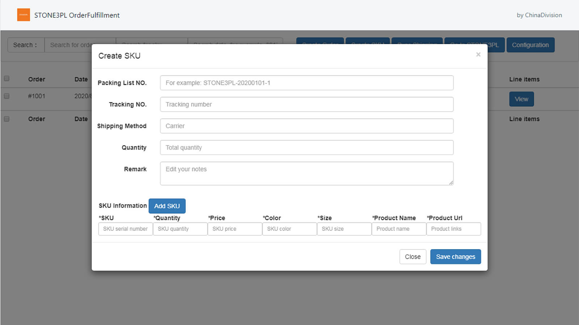Select the checkbox next to order #1001

point(6,96)
